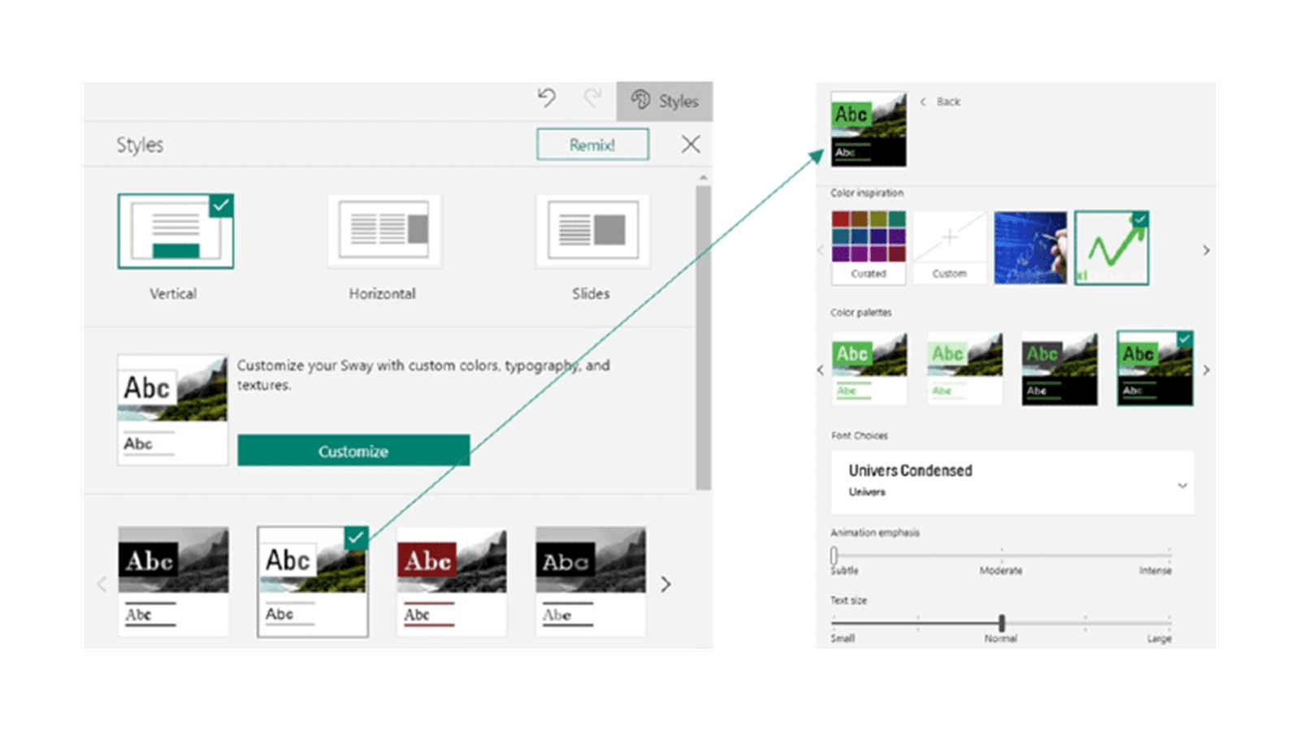Viewport: 1300px width, 731px height.
Task: Click the Undo arrow icon
Action: tap(547, 99)
